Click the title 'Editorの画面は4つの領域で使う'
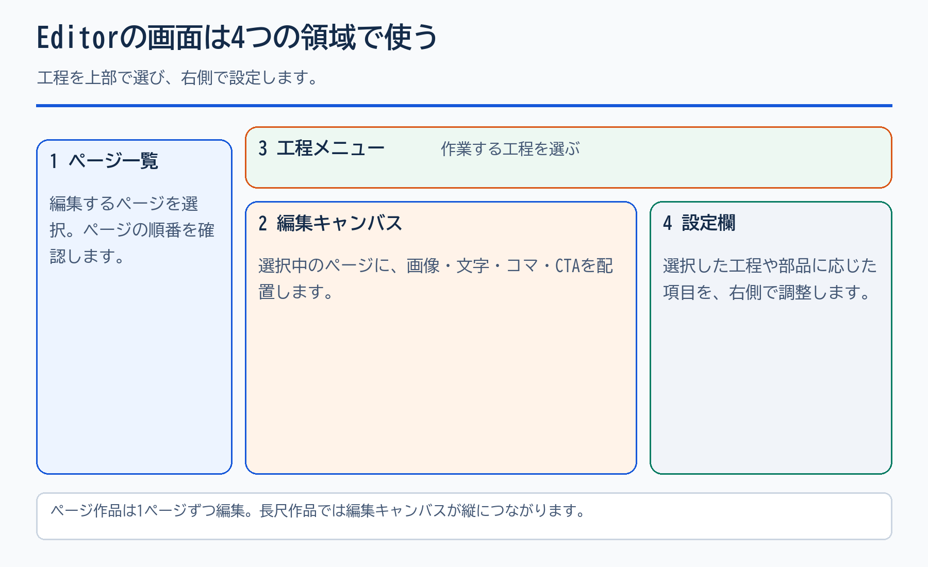Image resolution: width=928 pixels, height=567 pixels. [237, 37]
